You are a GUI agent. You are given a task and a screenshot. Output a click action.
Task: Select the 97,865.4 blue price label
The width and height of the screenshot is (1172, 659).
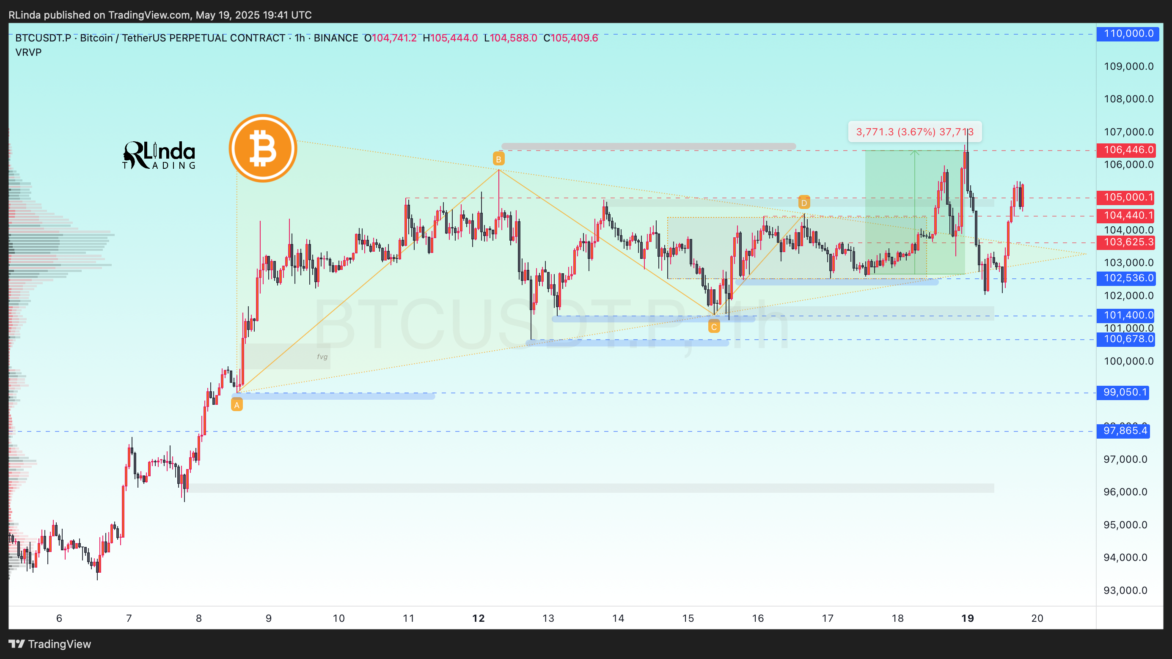click(1123, 431)
